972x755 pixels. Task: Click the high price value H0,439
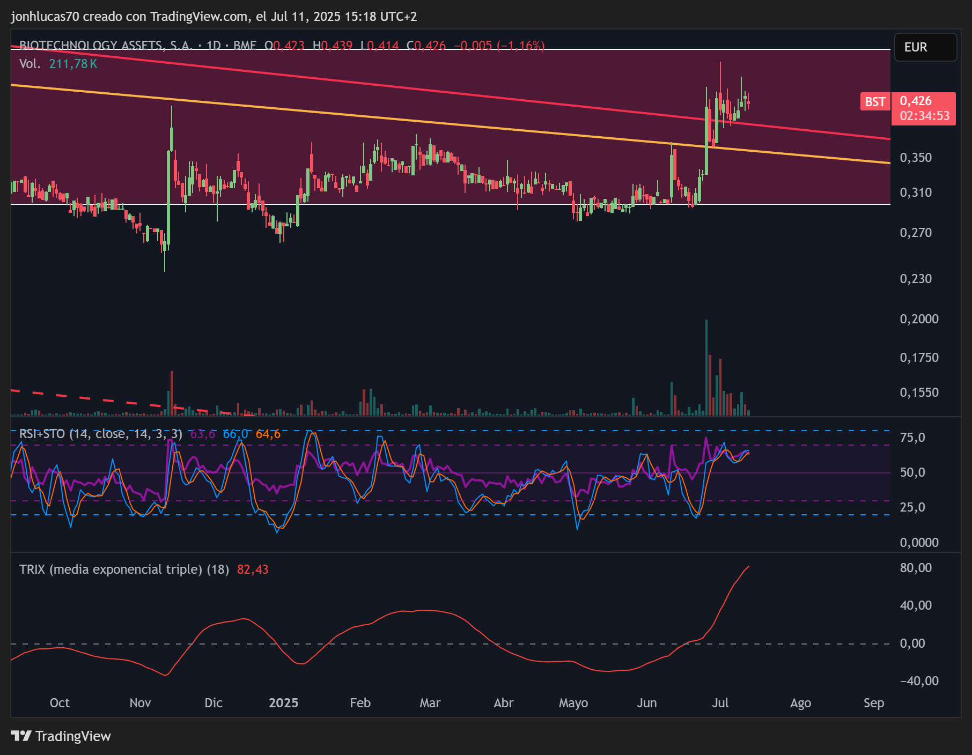[333, 46]
